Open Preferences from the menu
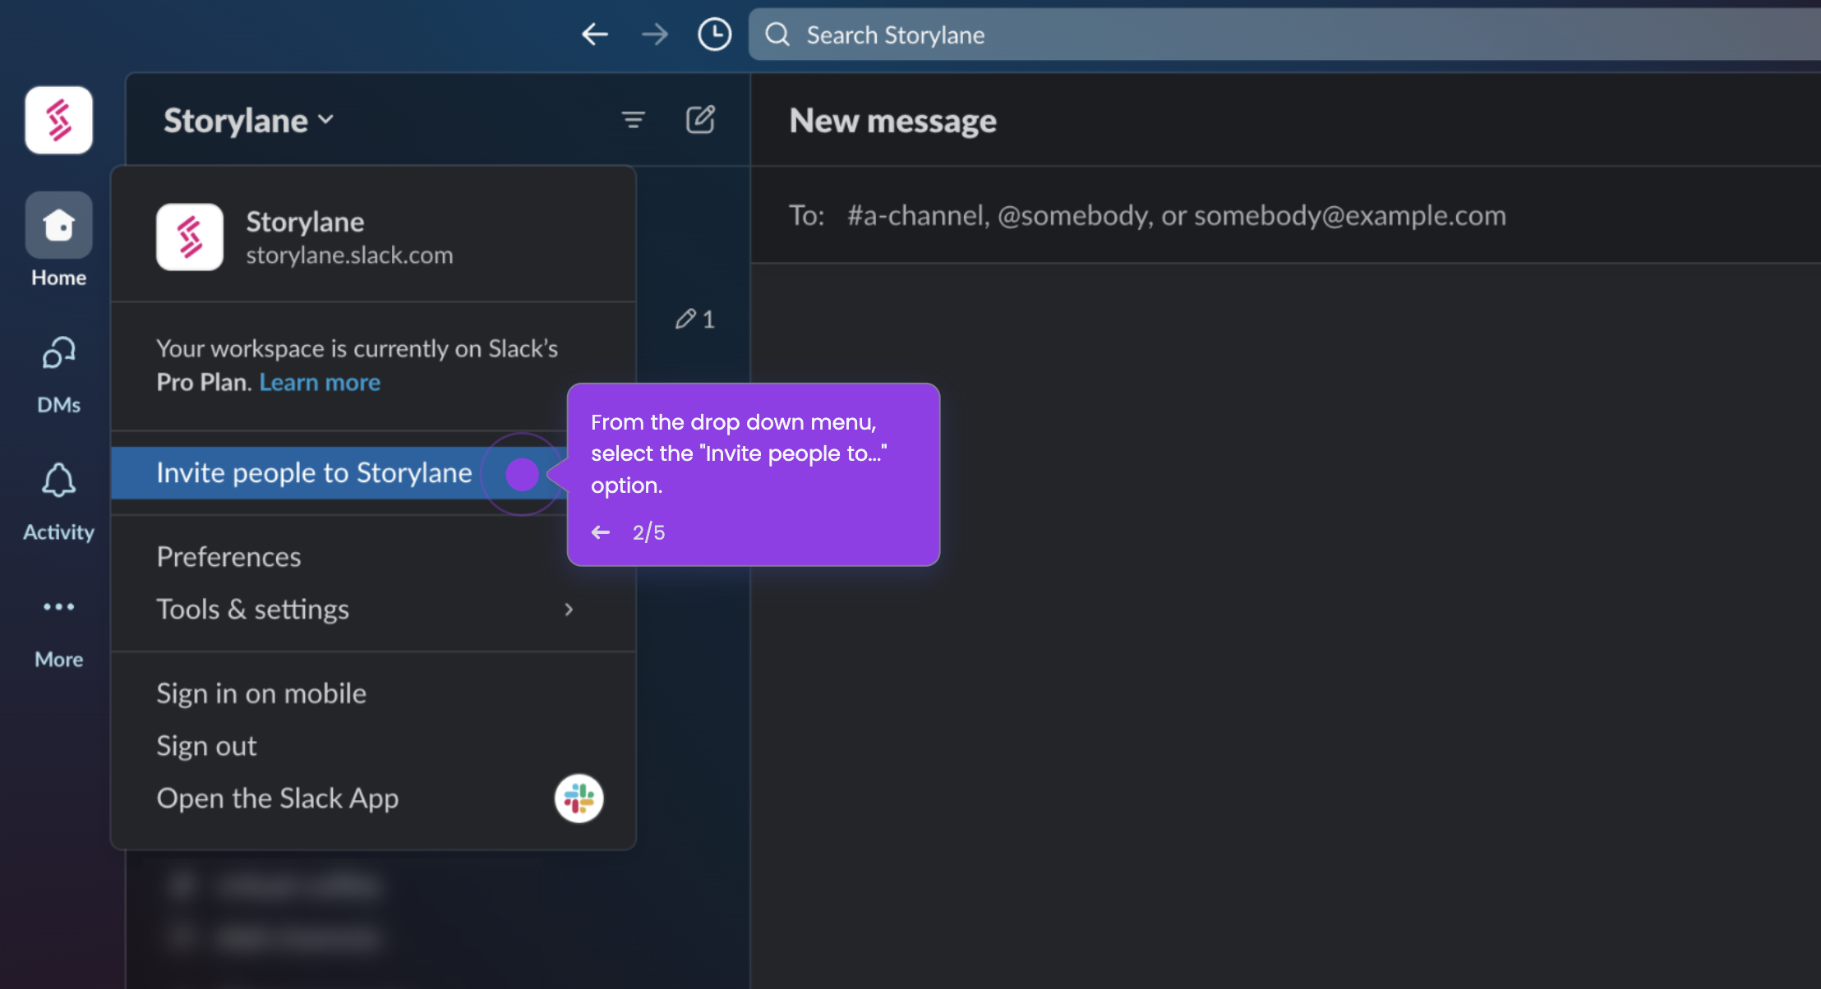Viewport: 1821px width, 989px height. point(228,556)
